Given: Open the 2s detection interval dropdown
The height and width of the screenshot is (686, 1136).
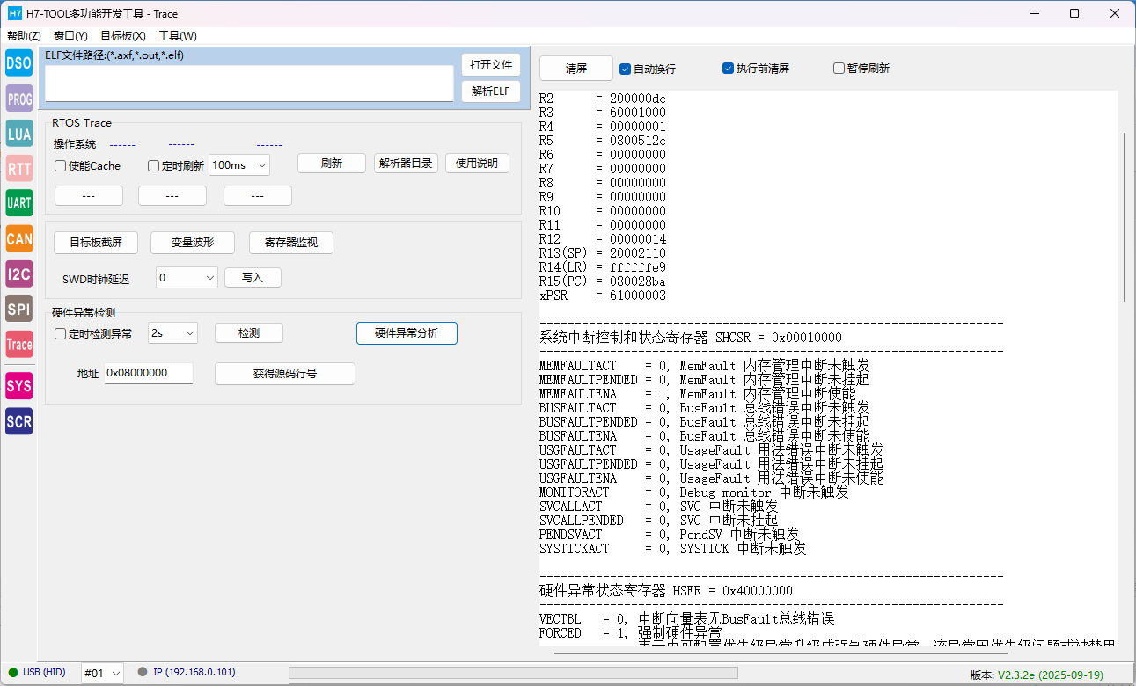Looking at the screenshot, I should coord(172,333).
